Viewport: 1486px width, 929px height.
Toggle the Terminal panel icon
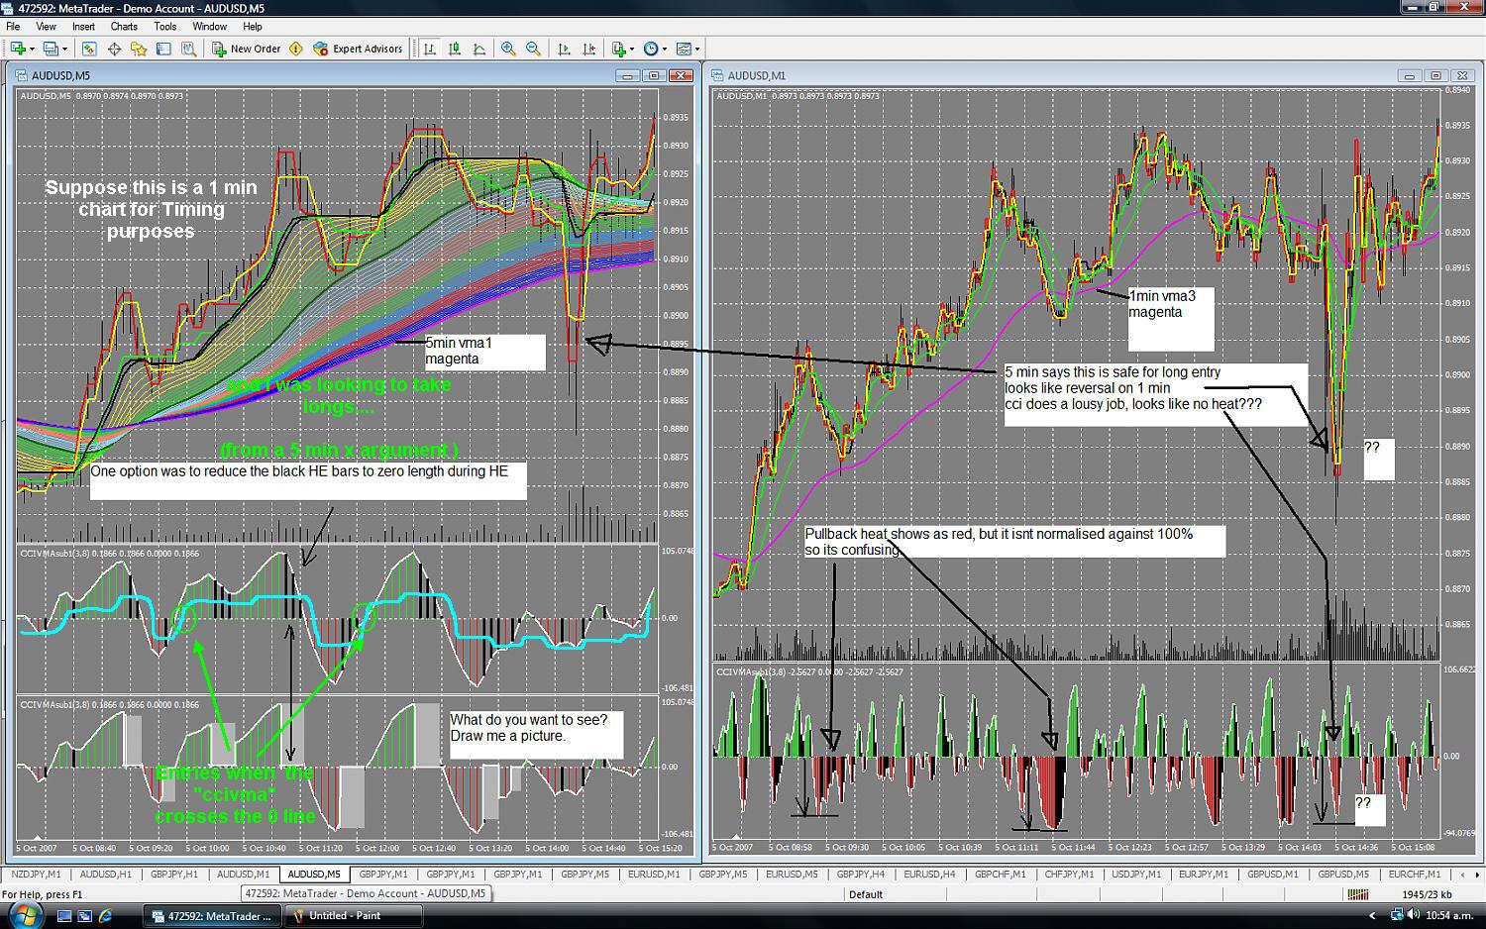[x=163, y=49]
